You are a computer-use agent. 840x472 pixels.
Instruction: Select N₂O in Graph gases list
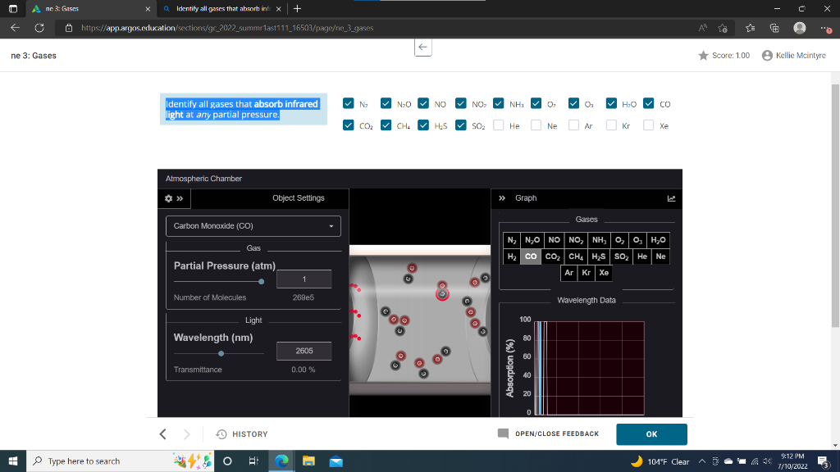[532, 240]
